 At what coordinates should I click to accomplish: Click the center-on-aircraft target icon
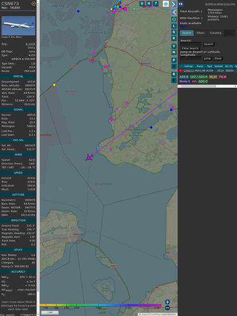pos(174,19)
